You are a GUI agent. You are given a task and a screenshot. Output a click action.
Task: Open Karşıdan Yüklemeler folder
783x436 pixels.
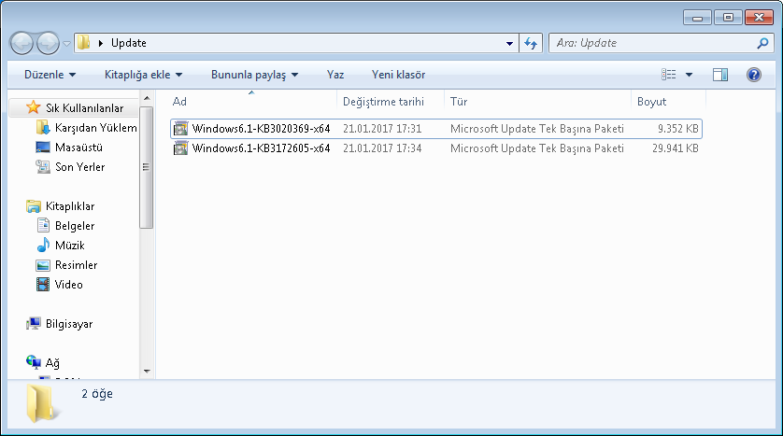96,128
